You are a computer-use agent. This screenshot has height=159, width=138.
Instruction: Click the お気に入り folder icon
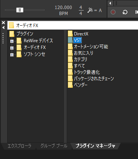[x=70, y=53]
